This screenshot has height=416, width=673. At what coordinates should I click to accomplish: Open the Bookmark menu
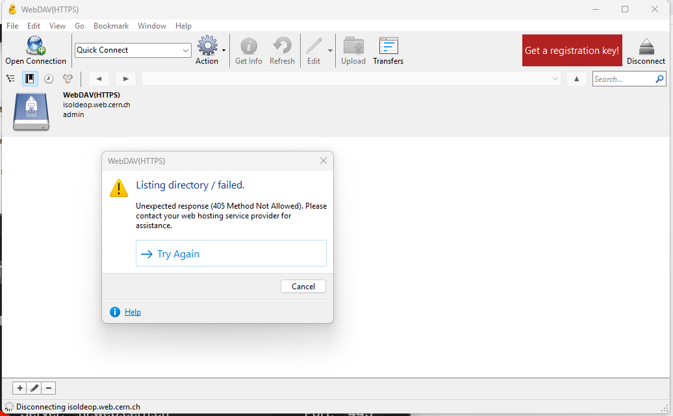(x=110, y=26)
